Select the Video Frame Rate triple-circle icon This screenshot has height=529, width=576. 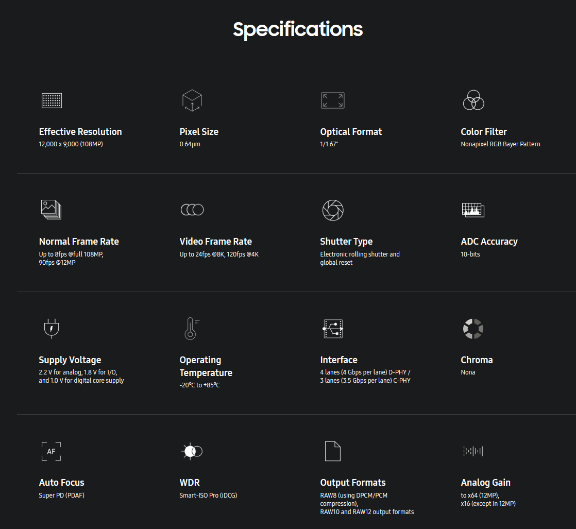pyautogui.click(x=192, y=210)
